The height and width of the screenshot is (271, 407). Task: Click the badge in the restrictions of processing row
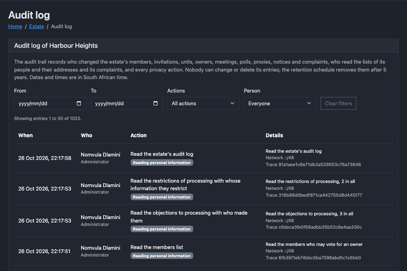(x=162, y=197)
